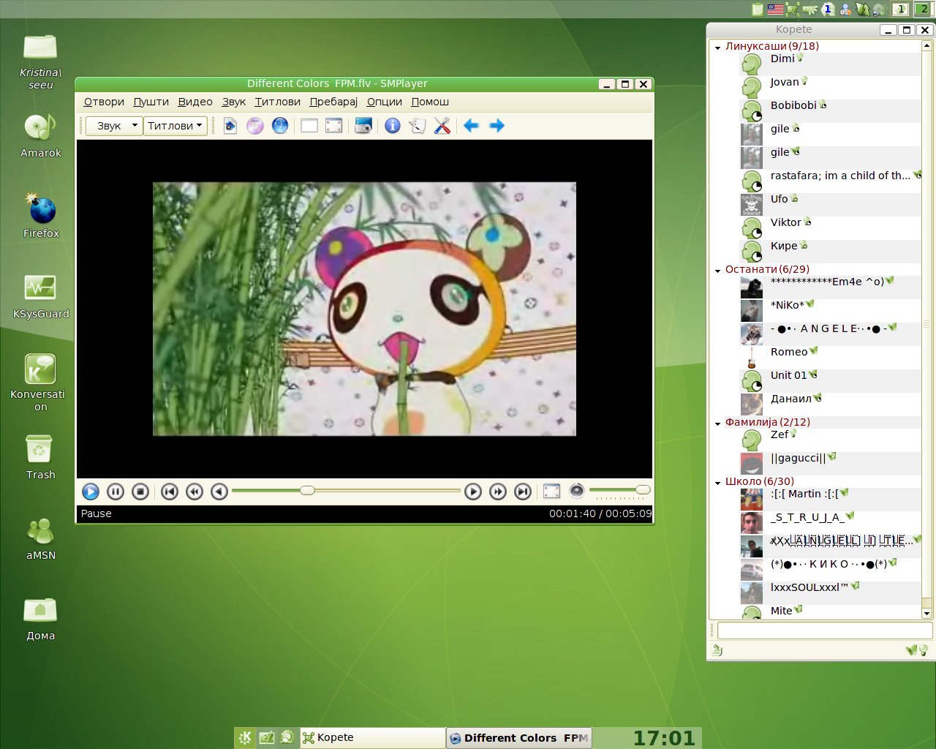Open the Титлови menu in menu bar

277,102
